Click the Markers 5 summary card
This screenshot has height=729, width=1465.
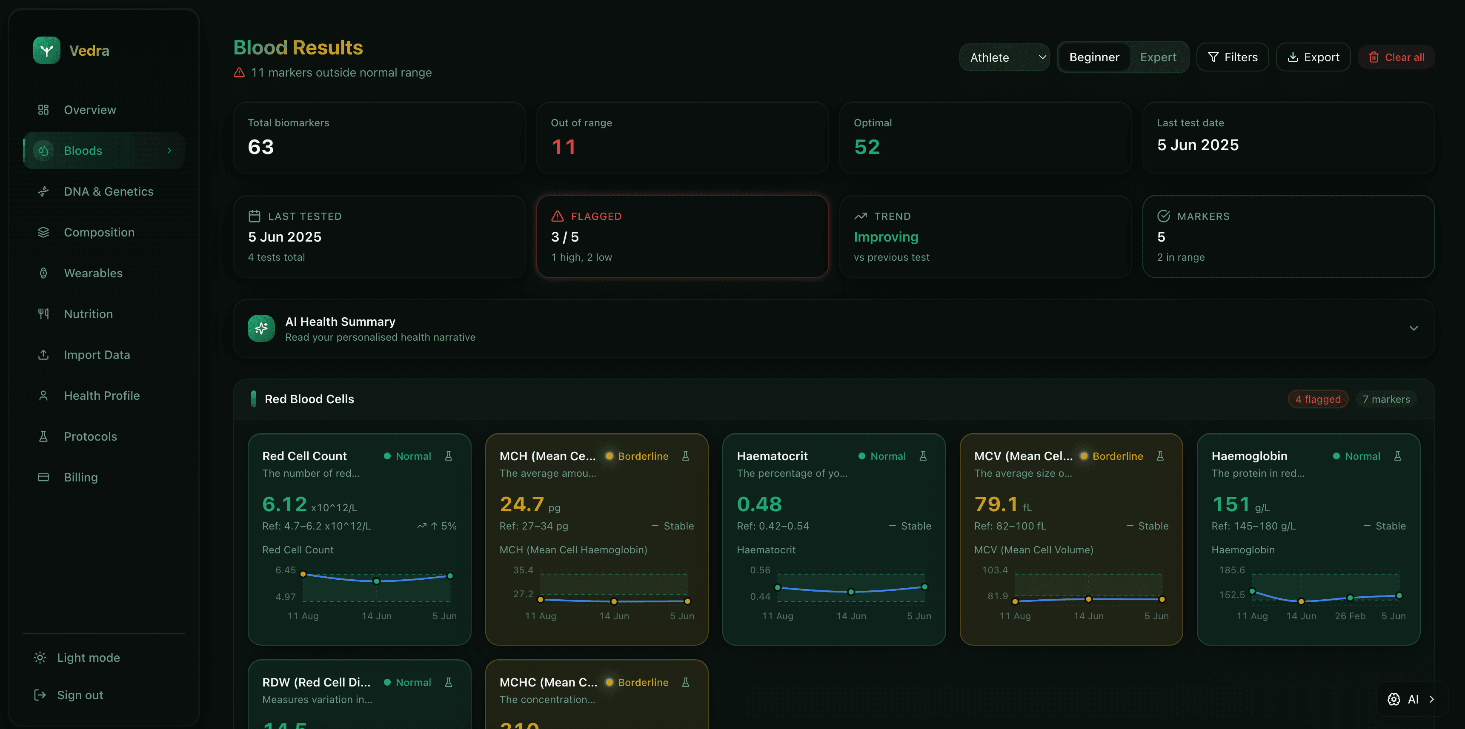point(1288,236)
